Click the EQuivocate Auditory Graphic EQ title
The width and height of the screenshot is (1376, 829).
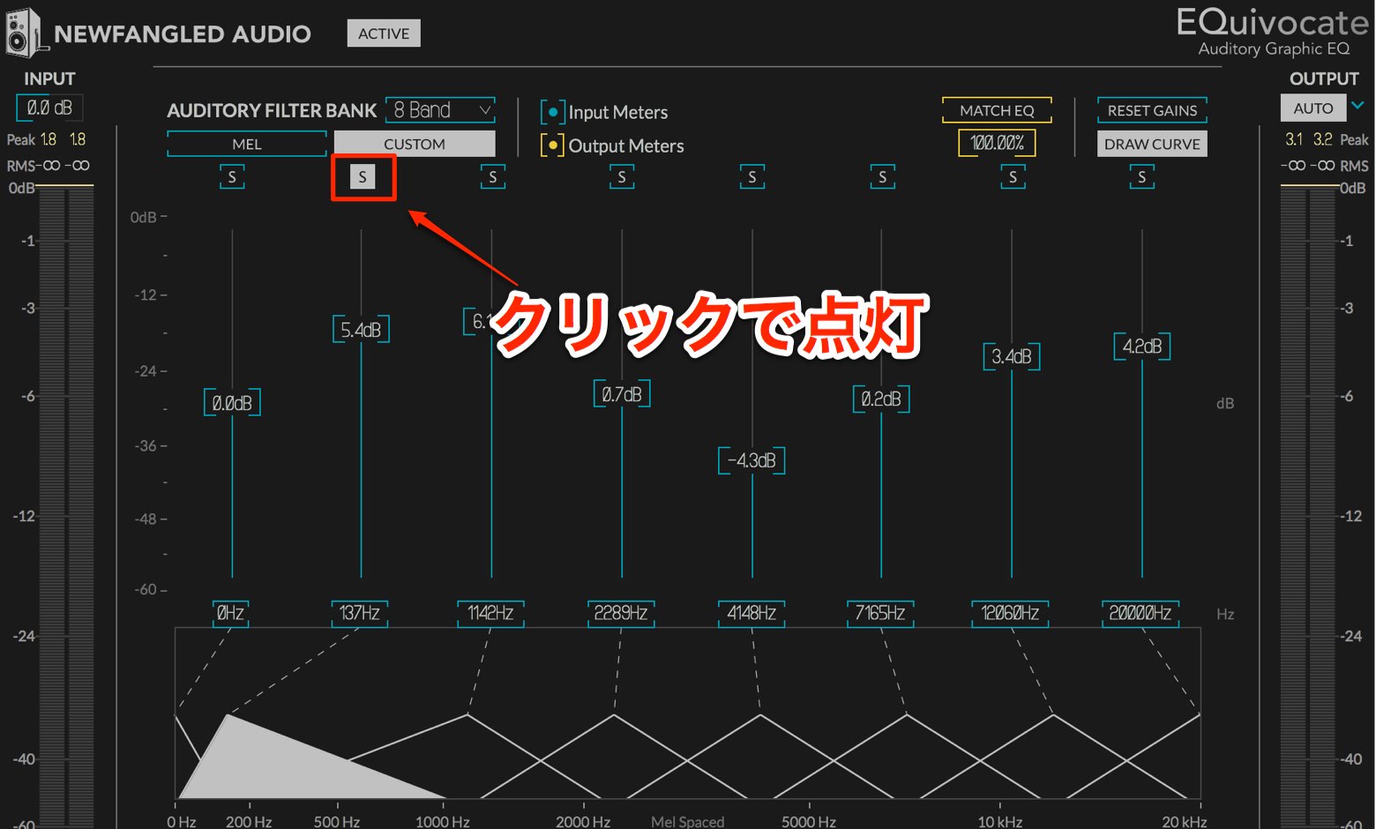pos(1272,32)
